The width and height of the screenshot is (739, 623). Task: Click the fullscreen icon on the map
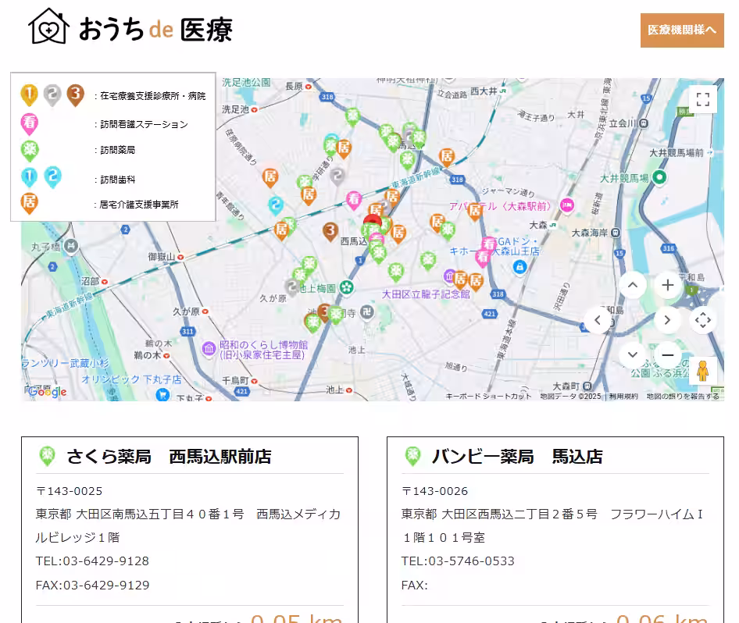pyautogui.click(x=702, y=98)
